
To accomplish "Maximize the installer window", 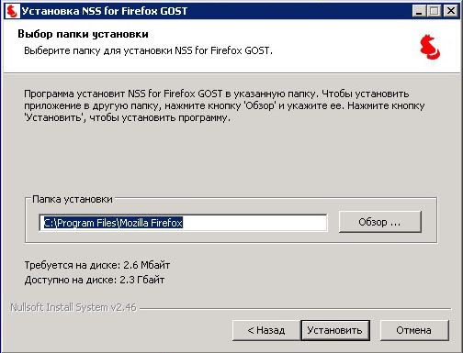I will (435, 11).
